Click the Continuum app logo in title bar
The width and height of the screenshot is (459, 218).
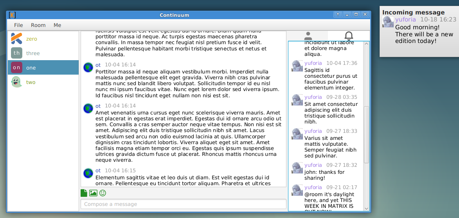click(12, 15)
